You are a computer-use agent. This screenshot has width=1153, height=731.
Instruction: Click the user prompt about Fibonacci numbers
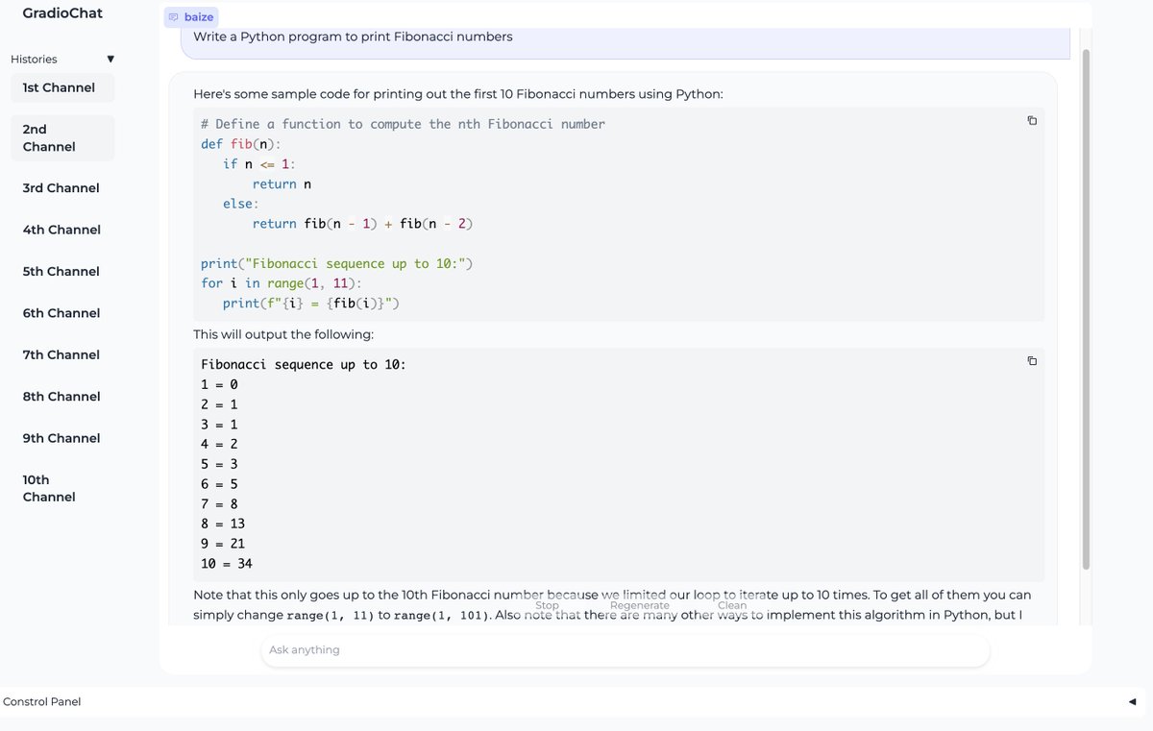tap(353, 37)
